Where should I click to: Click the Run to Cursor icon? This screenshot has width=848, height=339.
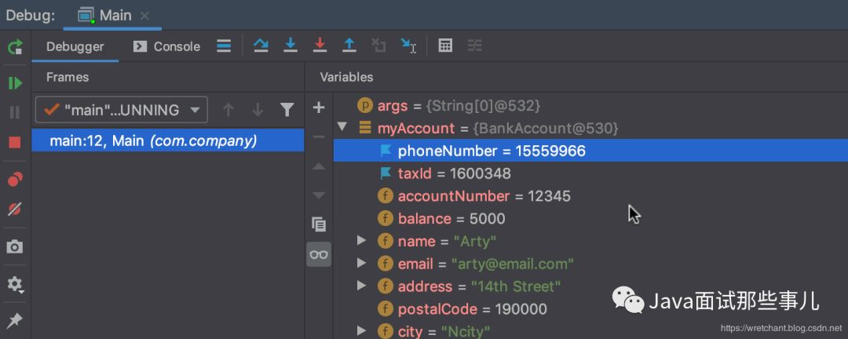408,46
